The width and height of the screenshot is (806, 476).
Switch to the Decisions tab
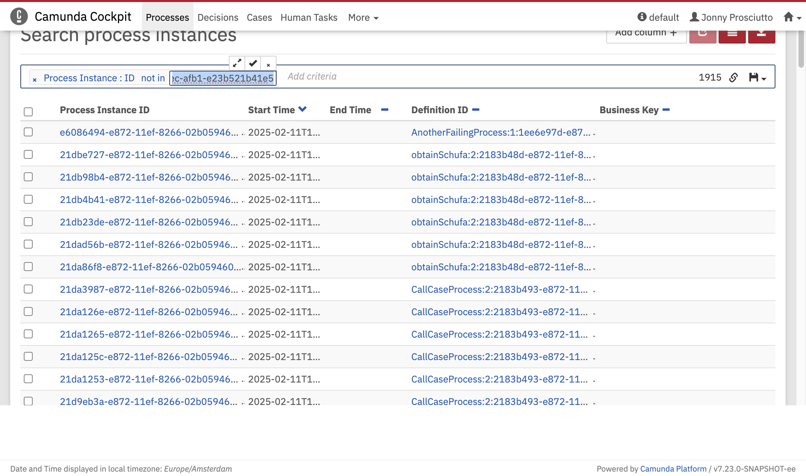click(218, 17)
